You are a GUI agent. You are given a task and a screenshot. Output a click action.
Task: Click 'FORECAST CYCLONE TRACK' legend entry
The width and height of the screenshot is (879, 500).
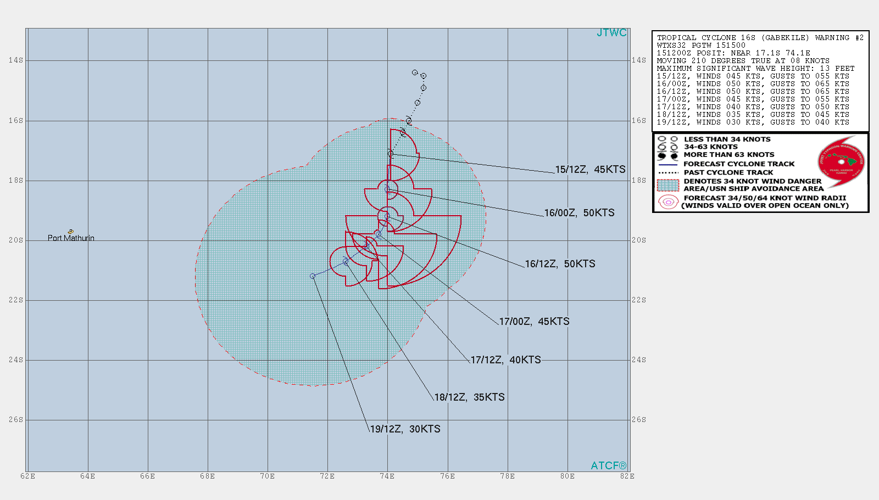tap(739, 164)
